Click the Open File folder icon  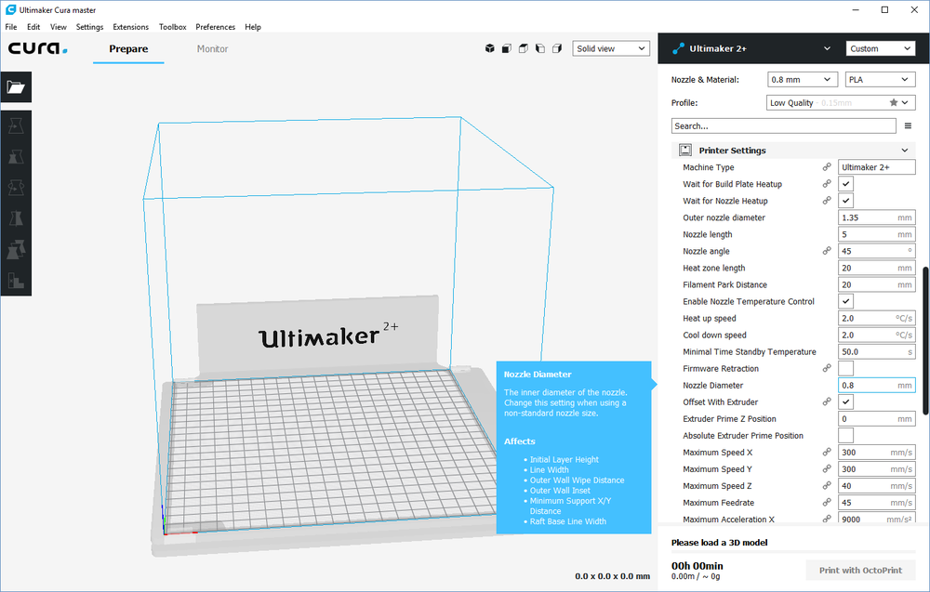coord(16,87)
